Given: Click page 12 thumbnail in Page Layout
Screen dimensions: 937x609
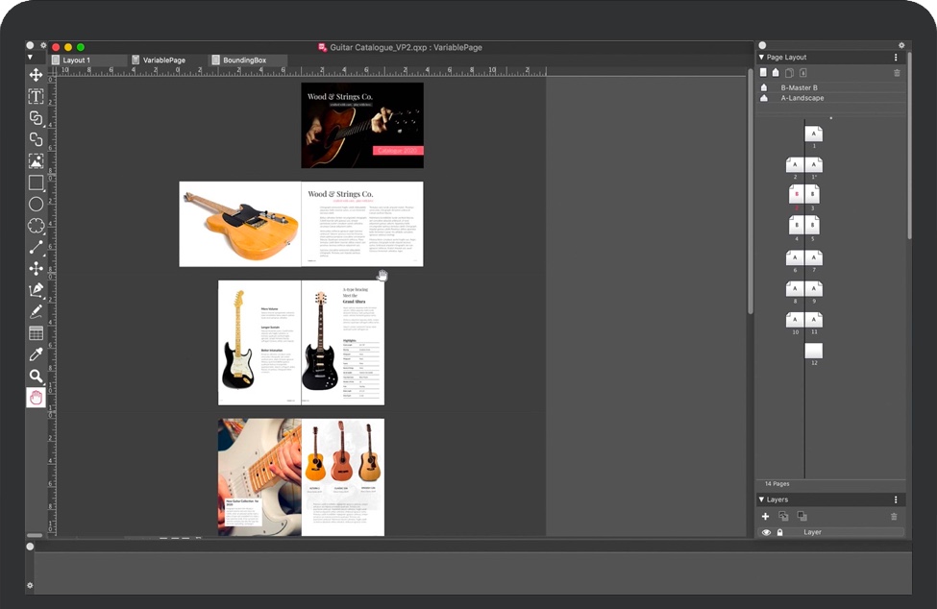Looking at the screenshot, I should [813, 352].
